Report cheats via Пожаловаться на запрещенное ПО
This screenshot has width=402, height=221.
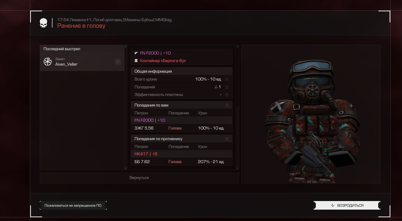point(73,205)
